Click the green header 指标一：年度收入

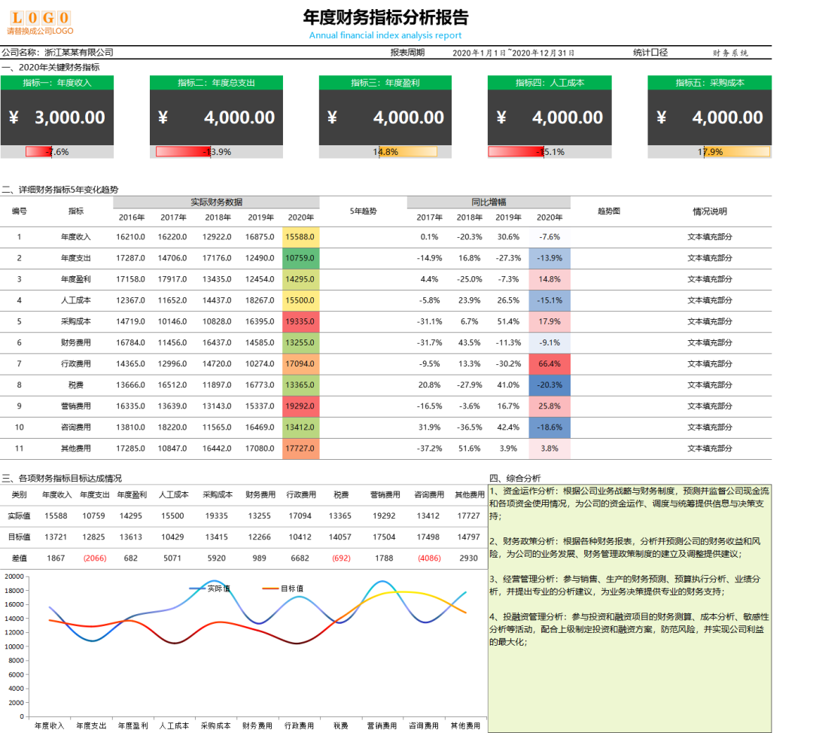pos(57,83)
